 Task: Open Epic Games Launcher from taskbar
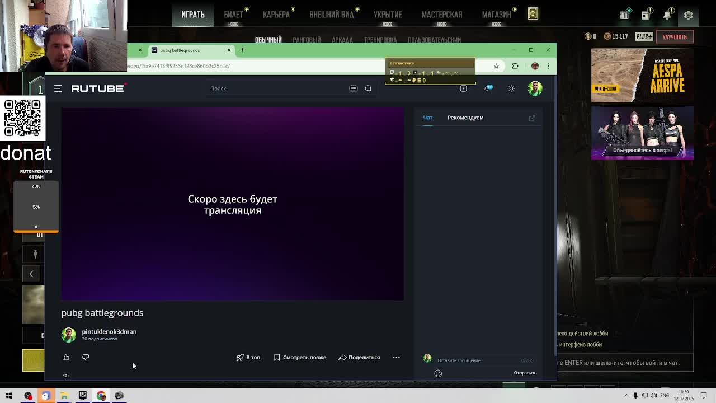coord(83,396)
